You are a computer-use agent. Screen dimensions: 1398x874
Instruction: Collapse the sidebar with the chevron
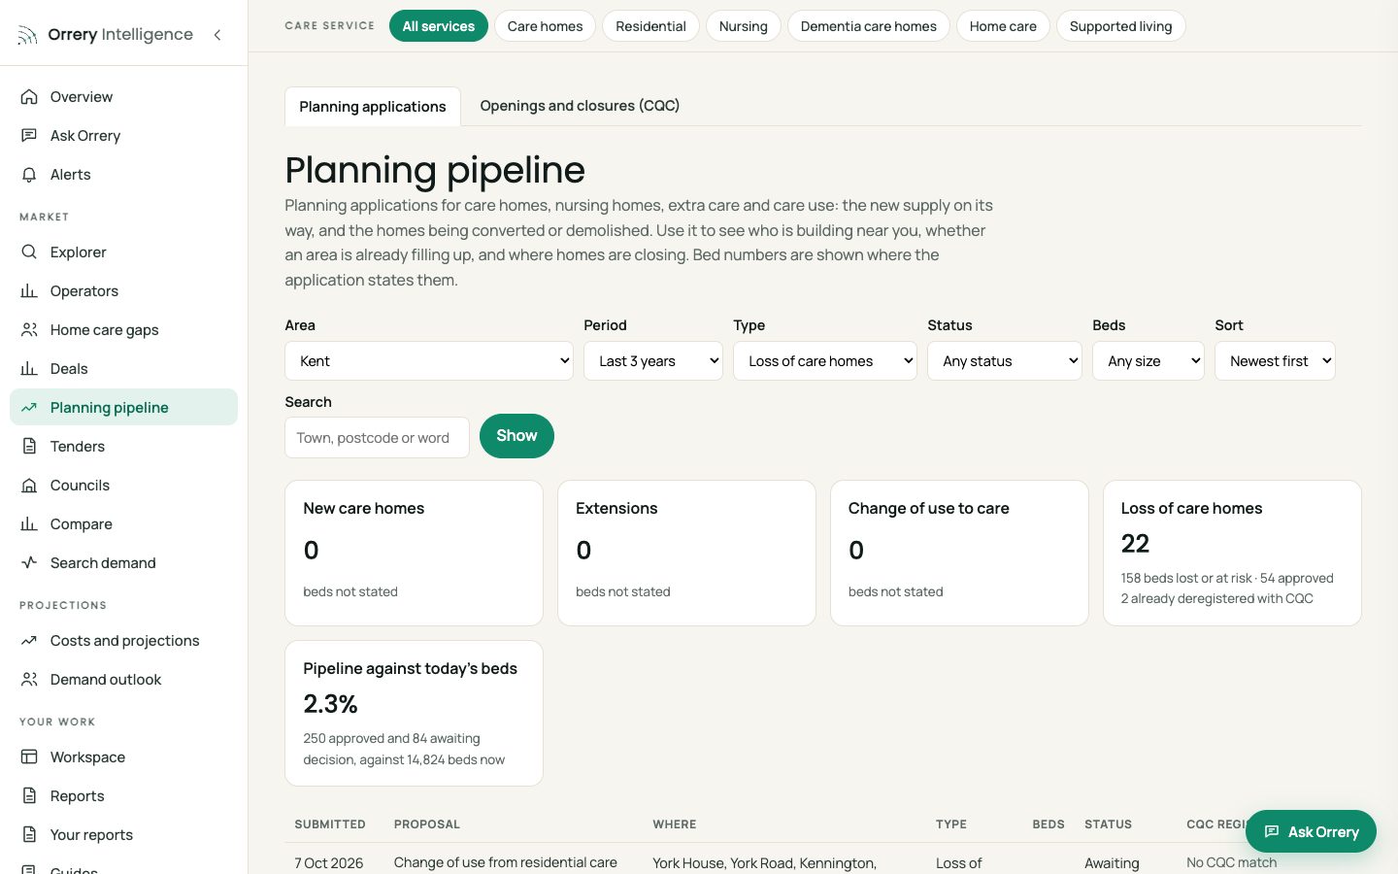[217, 35]
